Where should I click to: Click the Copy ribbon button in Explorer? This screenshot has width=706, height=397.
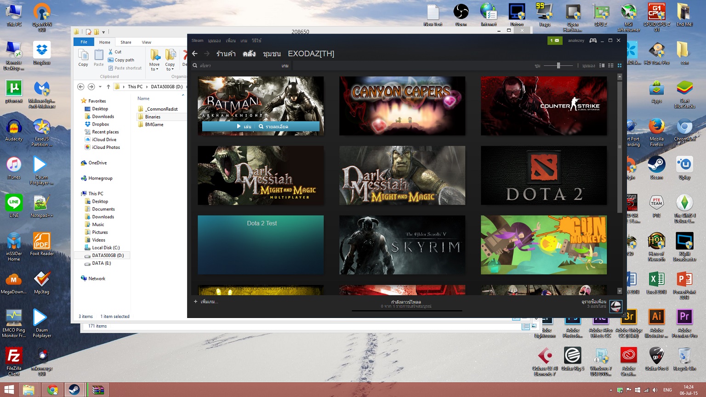83,58
